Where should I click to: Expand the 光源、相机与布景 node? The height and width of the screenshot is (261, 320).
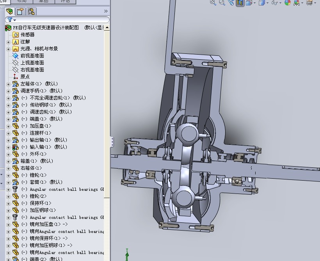click(8, 49)
